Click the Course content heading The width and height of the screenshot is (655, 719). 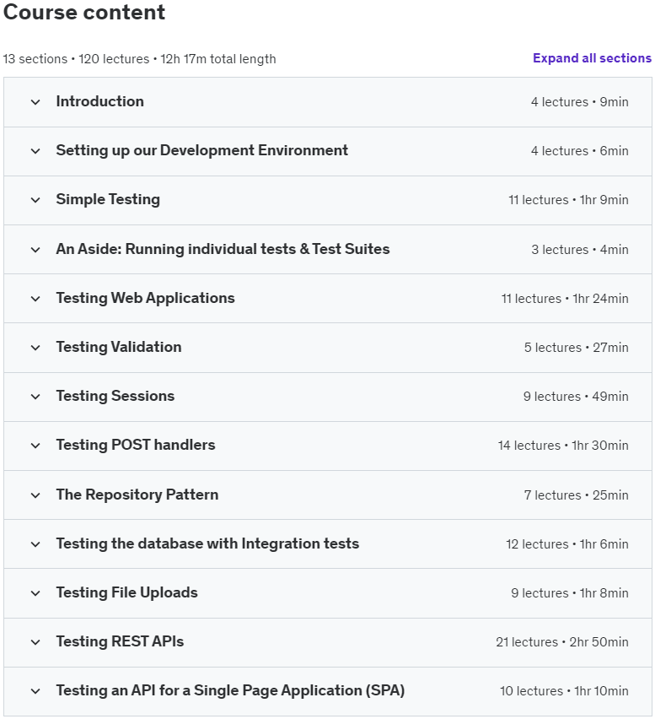coord(83,12)
